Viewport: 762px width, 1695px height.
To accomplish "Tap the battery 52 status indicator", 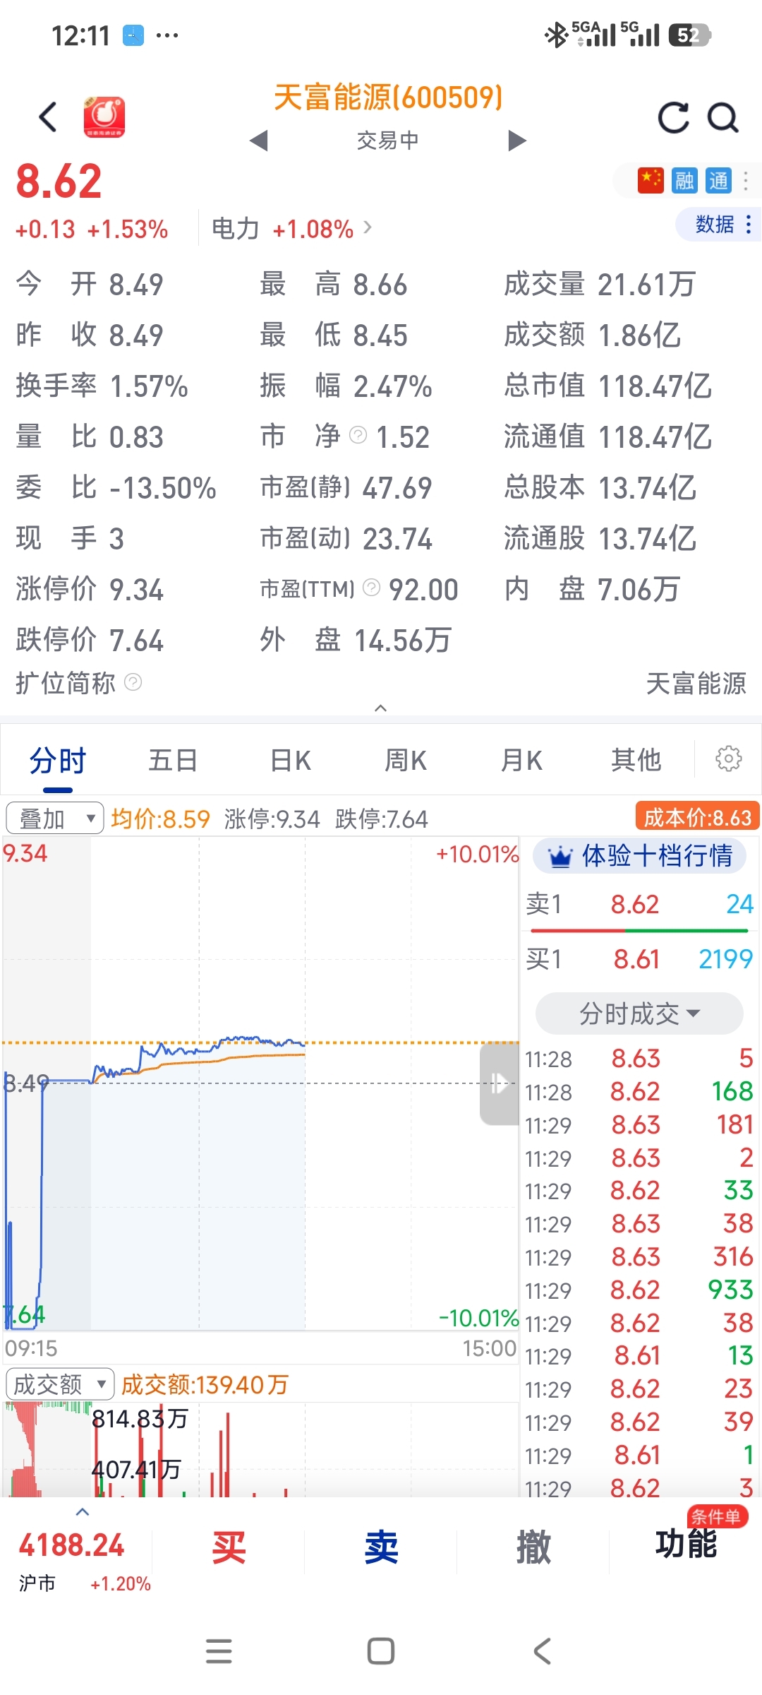I will pyautogui.click(x=689, y=35).
